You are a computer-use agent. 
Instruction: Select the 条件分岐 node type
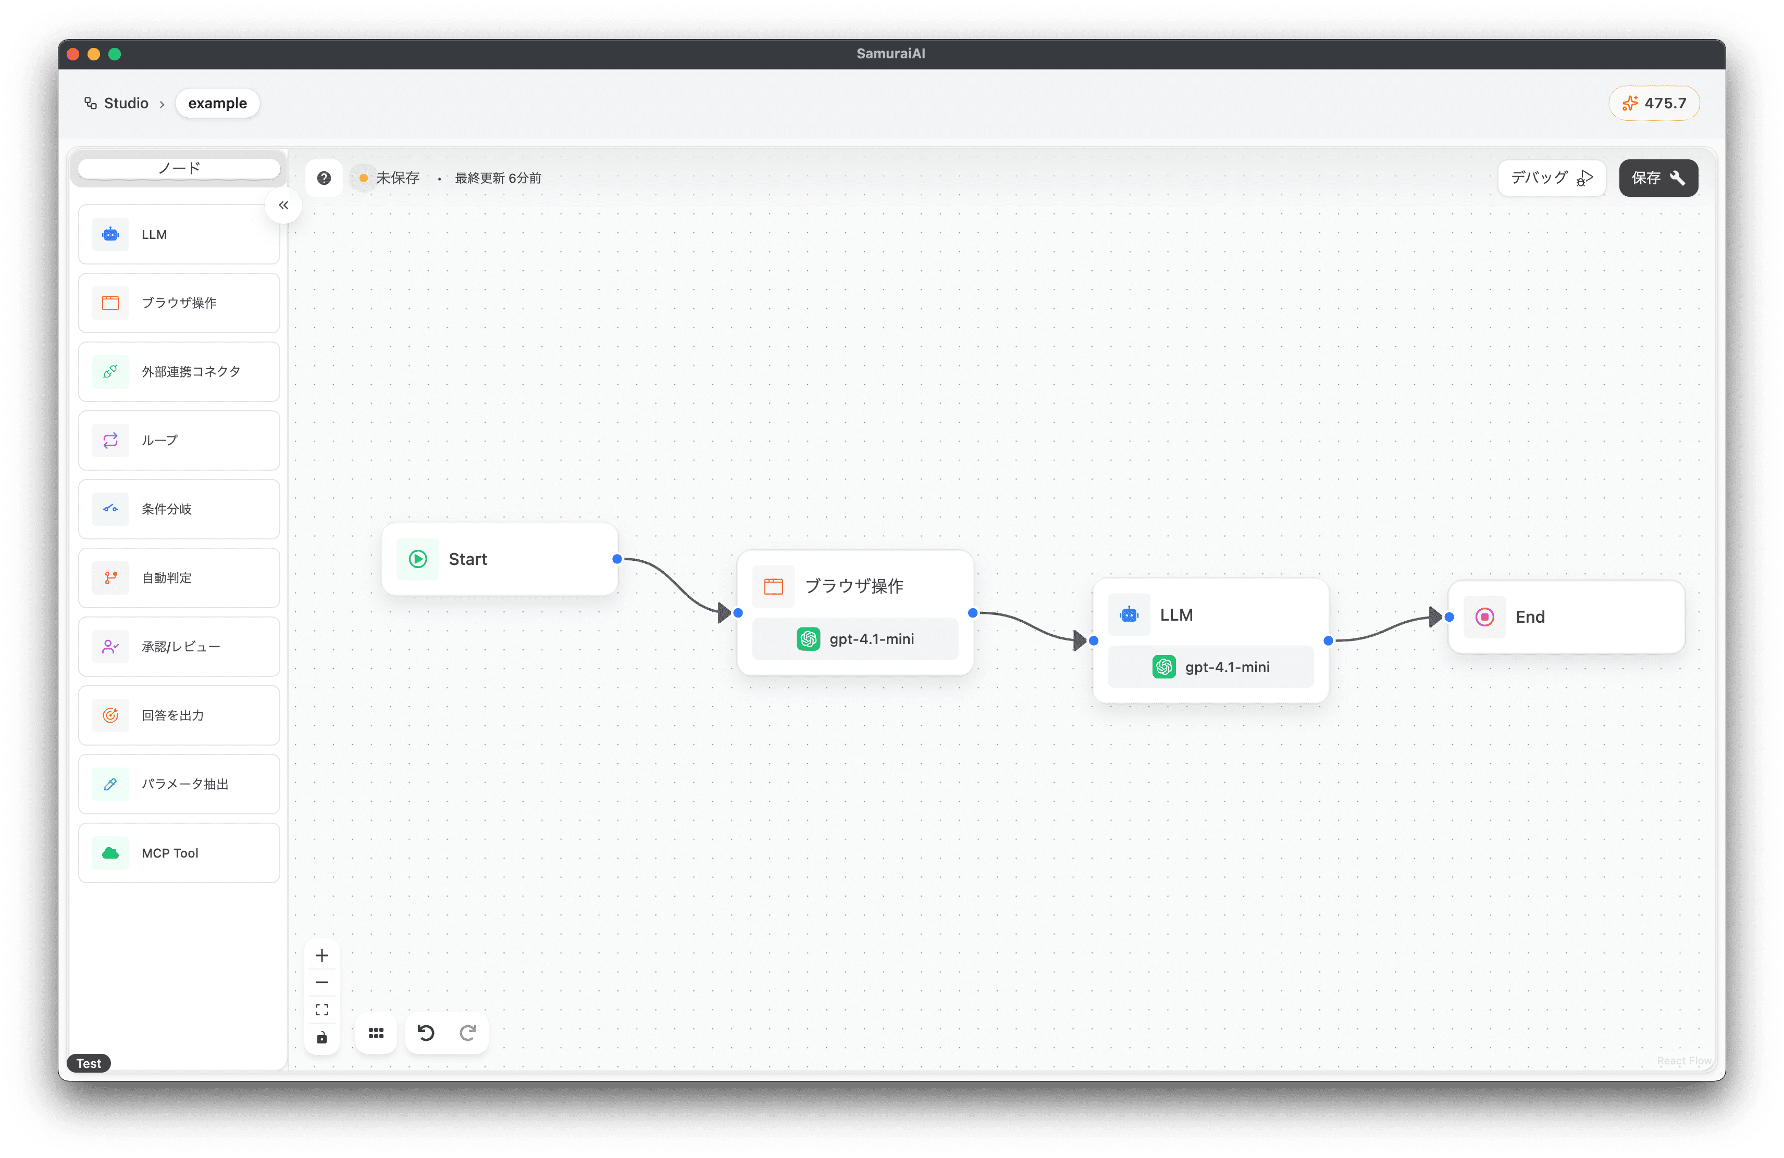[x=179, y=509]
